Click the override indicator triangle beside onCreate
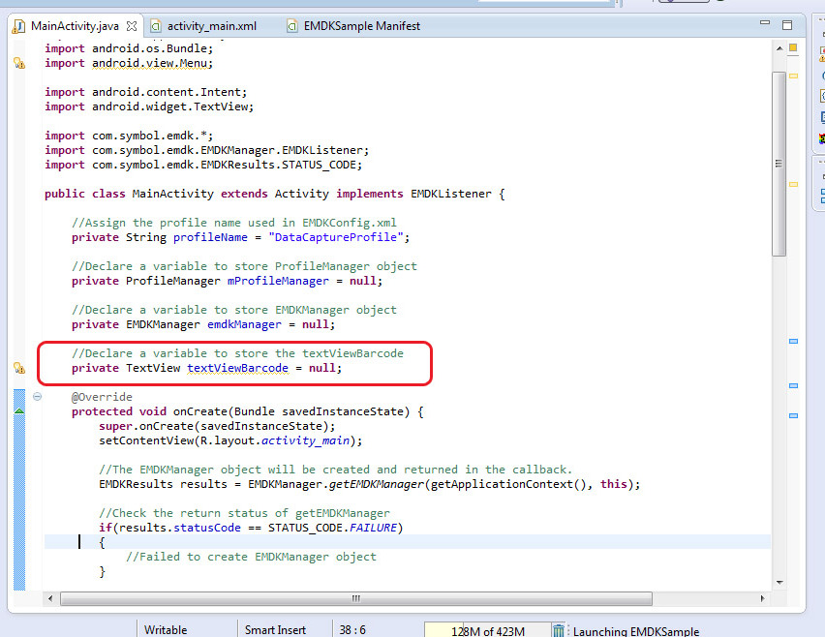Viewport: 825px width, 637px height. pyautogui.click(x=18, y=411)
